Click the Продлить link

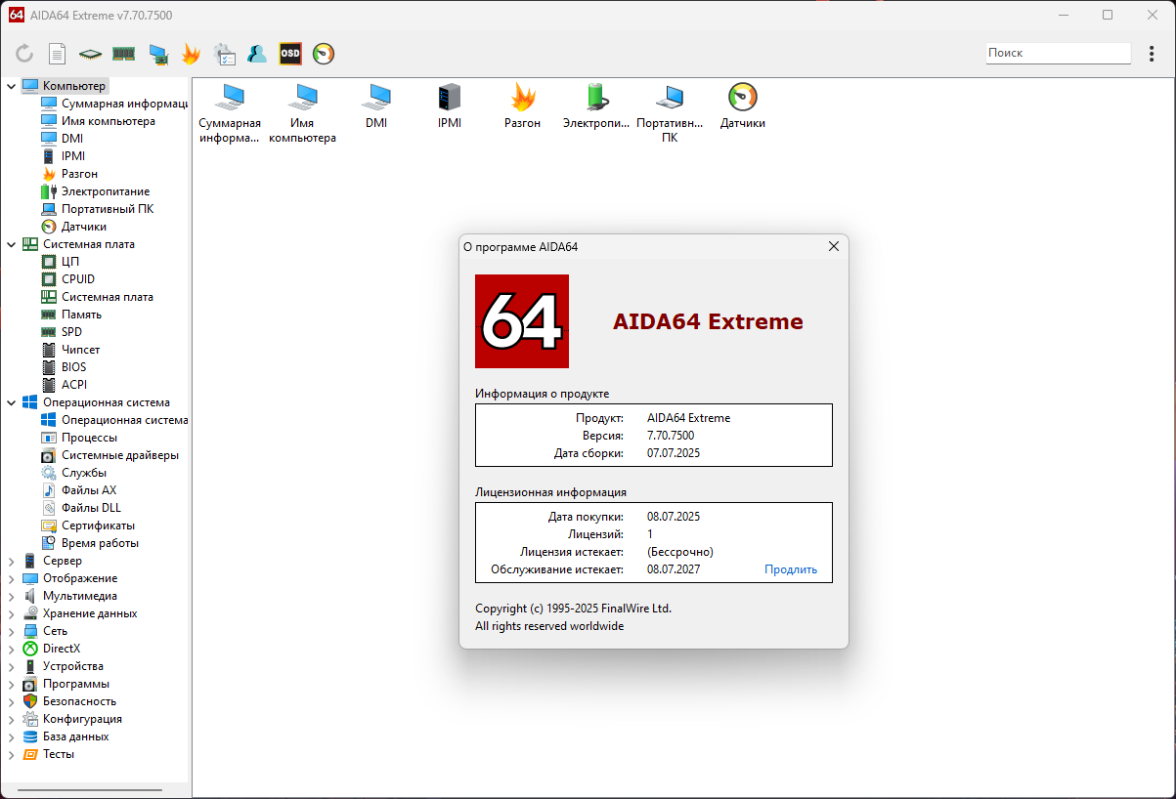[x=791, y=569]
